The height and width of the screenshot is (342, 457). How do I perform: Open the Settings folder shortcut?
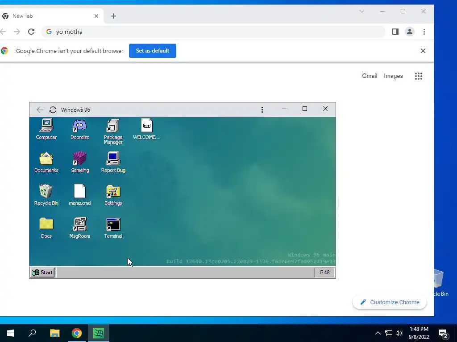coord(113,195)
